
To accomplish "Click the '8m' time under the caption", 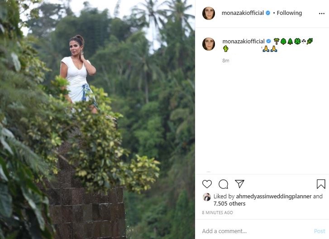I will click(x=225, y=61).
